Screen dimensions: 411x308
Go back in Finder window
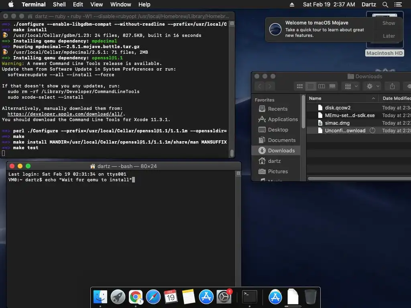260,86
